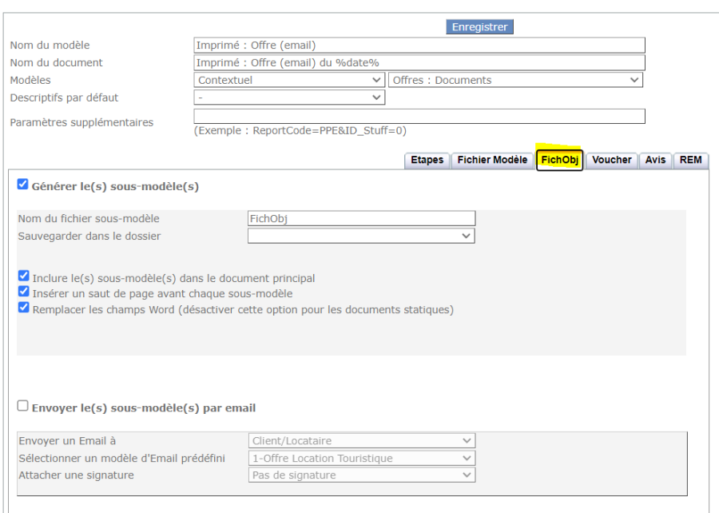Image resolution: width=719 pixels, height=513 pixels.
Task: Switch to the Avis tab
Action: [x=655, y=160]
